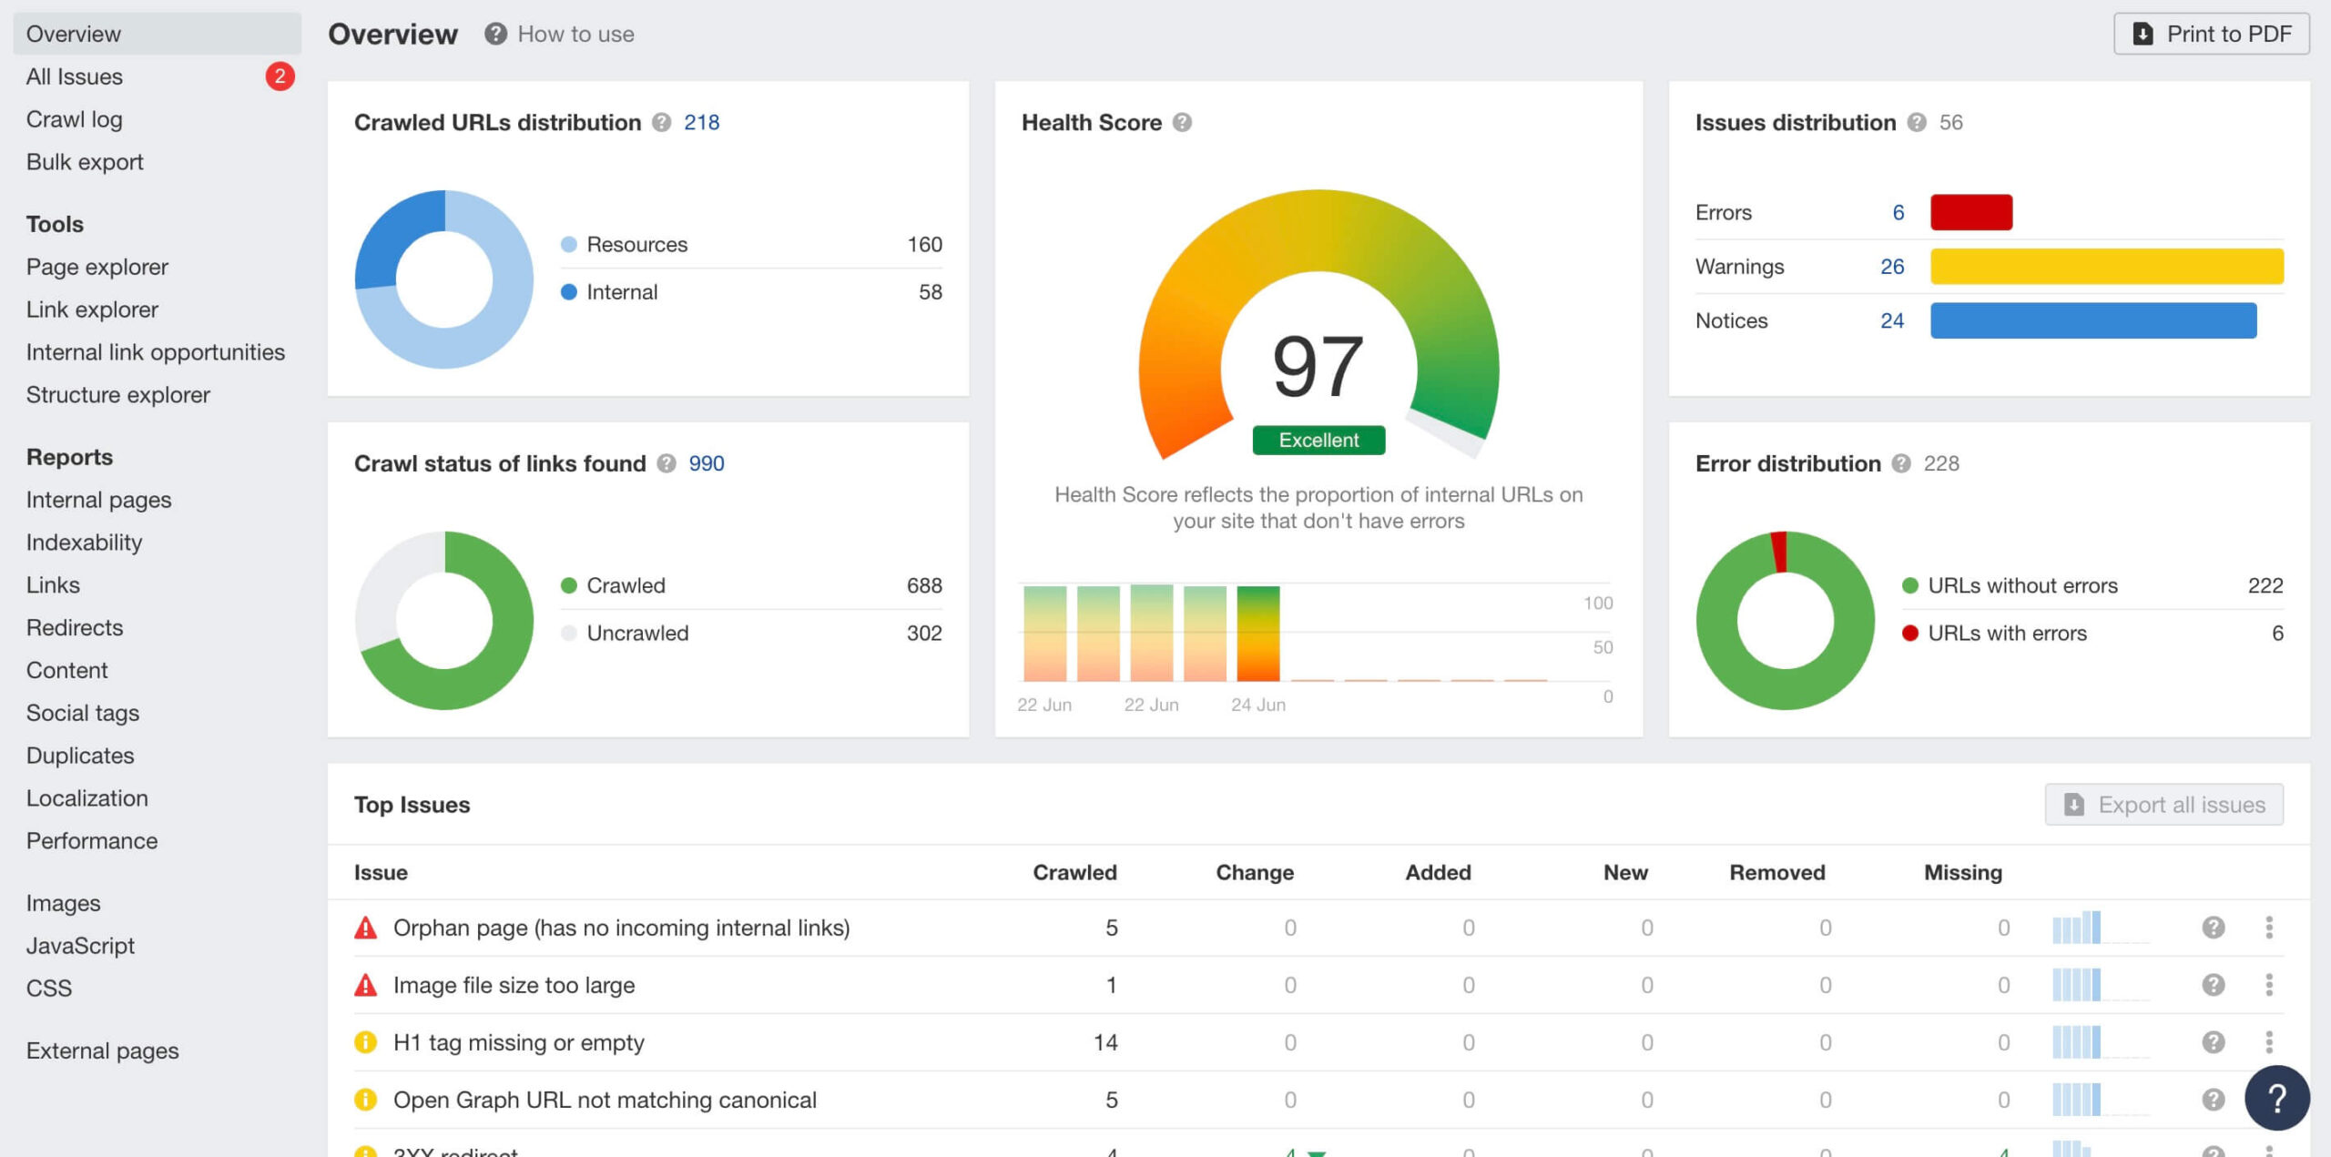
Task: Open the Social tags report
Action: (x=83, y=713)
